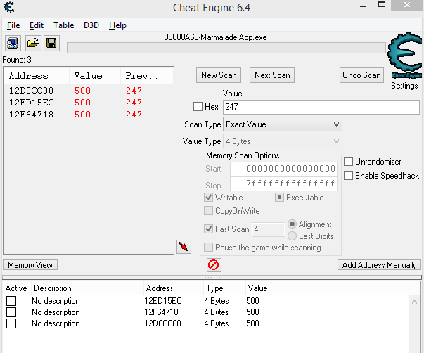424x353 pixels.
Task: Open the Table menu
Action: point(63,25)
